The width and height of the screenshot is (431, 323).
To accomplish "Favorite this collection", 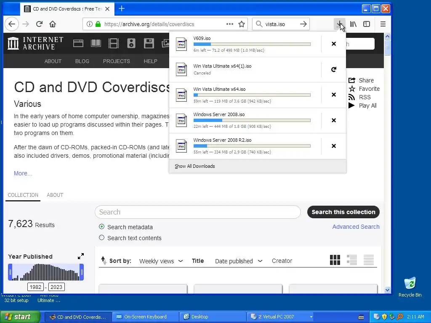I will click(364, 89).
